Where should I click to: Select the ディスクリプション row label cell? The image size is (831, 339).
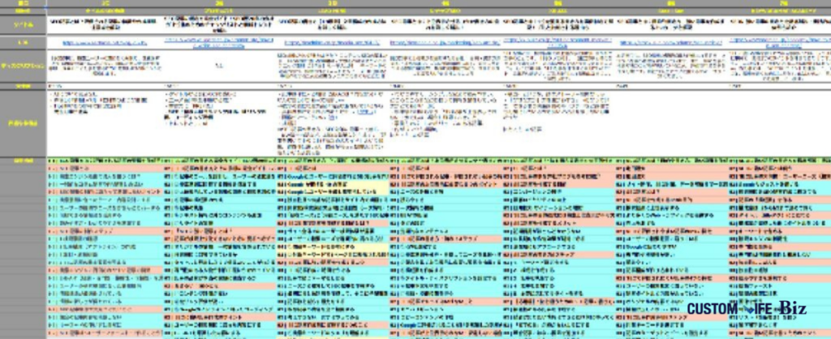[x=23, y=65]
